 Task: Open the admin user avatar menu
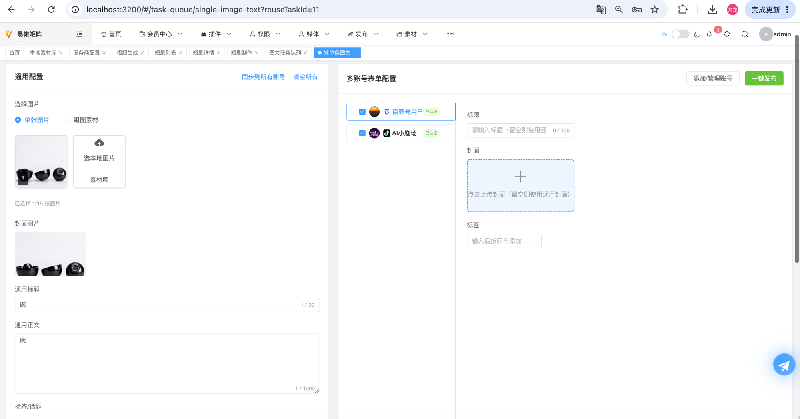[766, 34]
